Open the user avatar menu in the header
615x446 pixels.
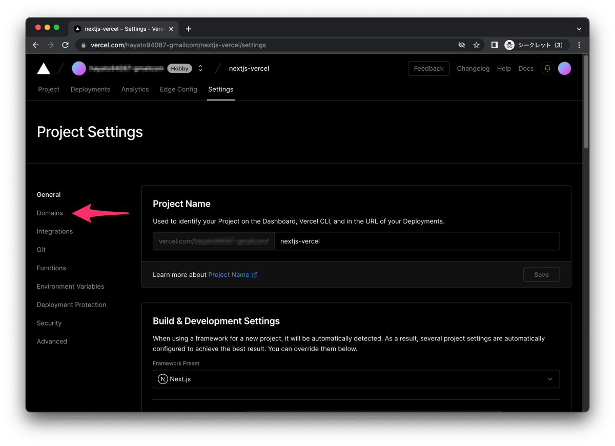coord(564,68)
